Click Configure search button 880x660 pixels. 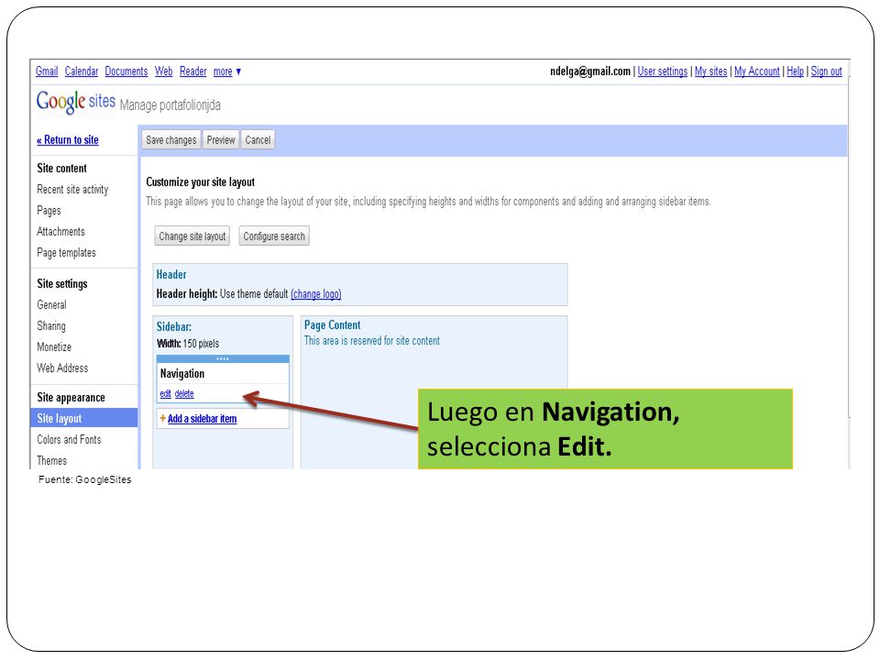274,236
